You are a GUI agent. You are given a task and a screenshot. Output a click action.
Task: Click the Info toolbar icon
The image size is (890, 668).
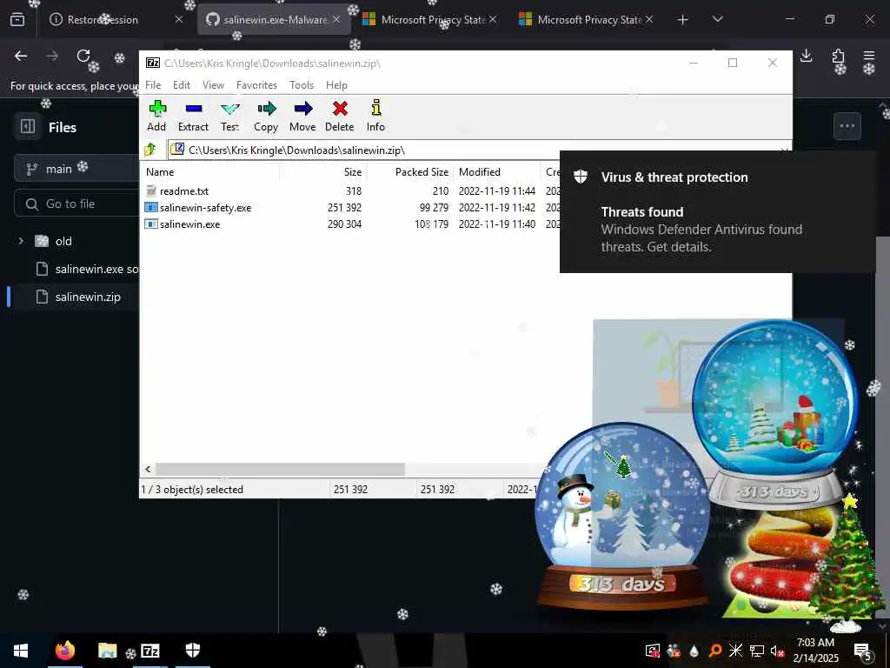[x=375, y=116]
